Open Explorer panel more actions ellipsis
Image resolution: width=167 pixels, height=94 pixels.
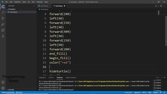34,6
